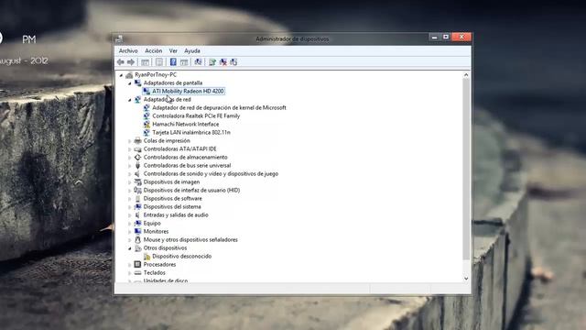Collapse the RyanPorTnoy-PC root node
Image resolution: width=586 pixels, height=330 pixels.
point(121,75)
